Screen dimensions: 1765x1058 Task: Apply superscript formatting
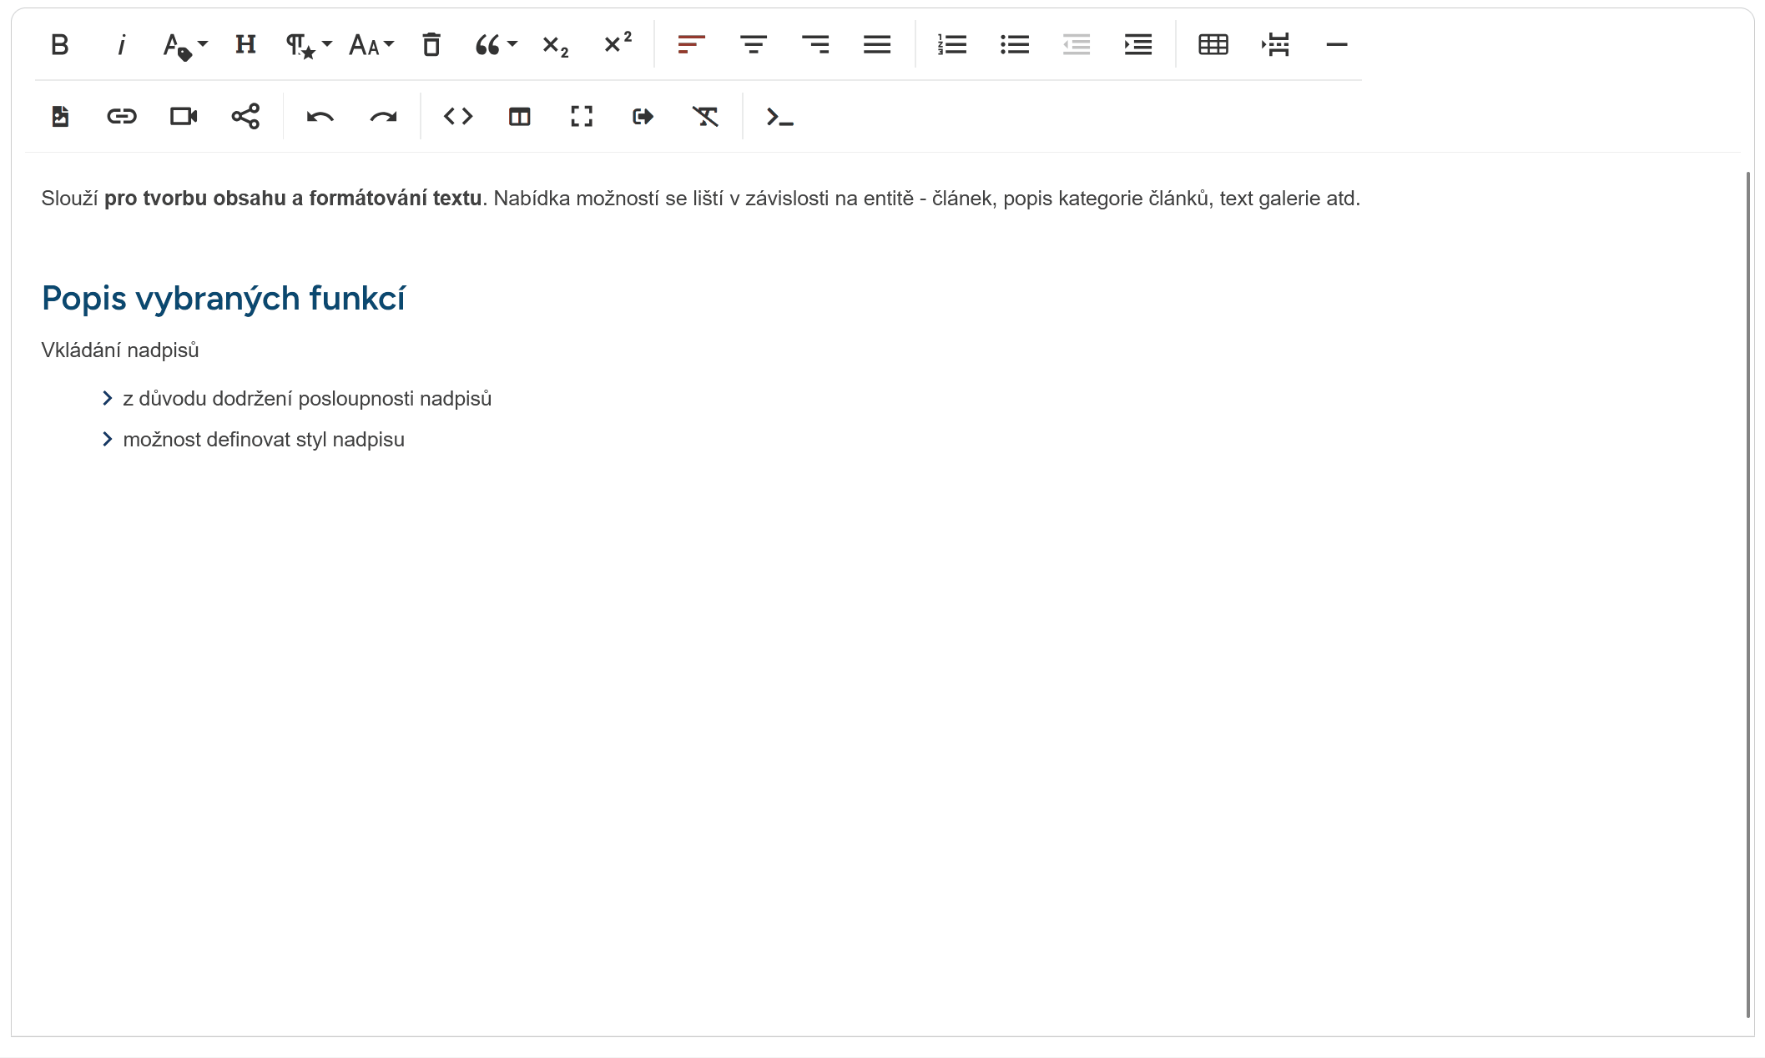(618, 45)
